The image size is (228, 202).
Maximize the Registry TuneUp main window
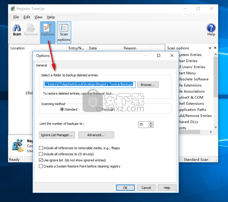198,9
